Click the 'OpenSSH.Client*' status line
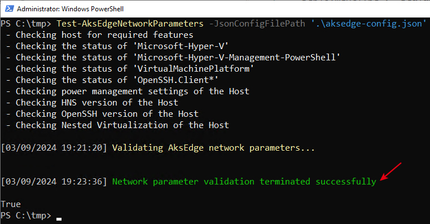Screen dimensions: 430x224 click(112, 80)
